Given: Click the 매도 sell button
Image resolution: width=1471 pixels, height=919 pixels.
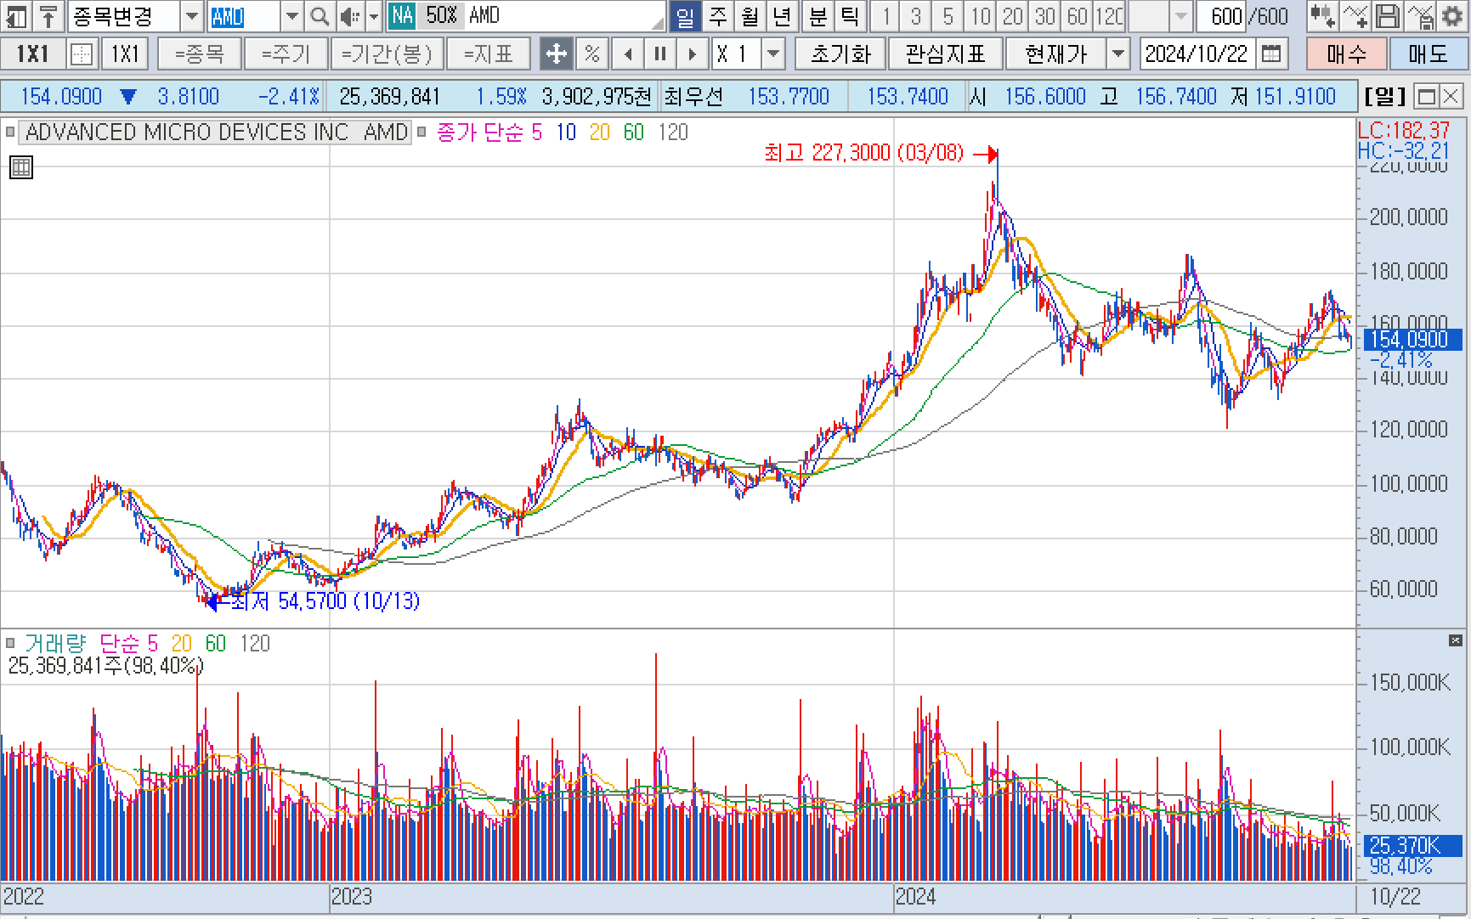Looking at the screenshot, I should pos(1428,54).
